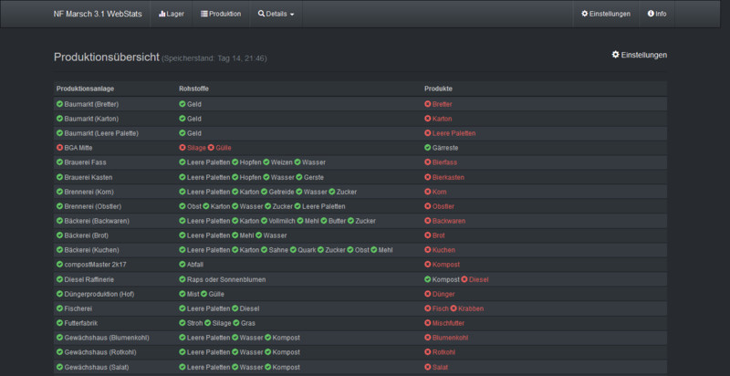Click the red X icon beside BGA Mitte
Screen dimensions: 730x376
pos(60,147)
